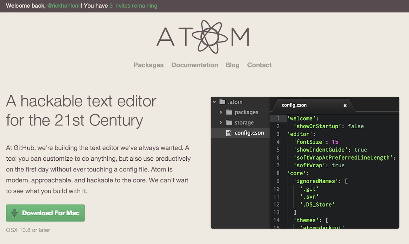
Task: Click the true value on line 5
Action: click(x=361, y=150)
